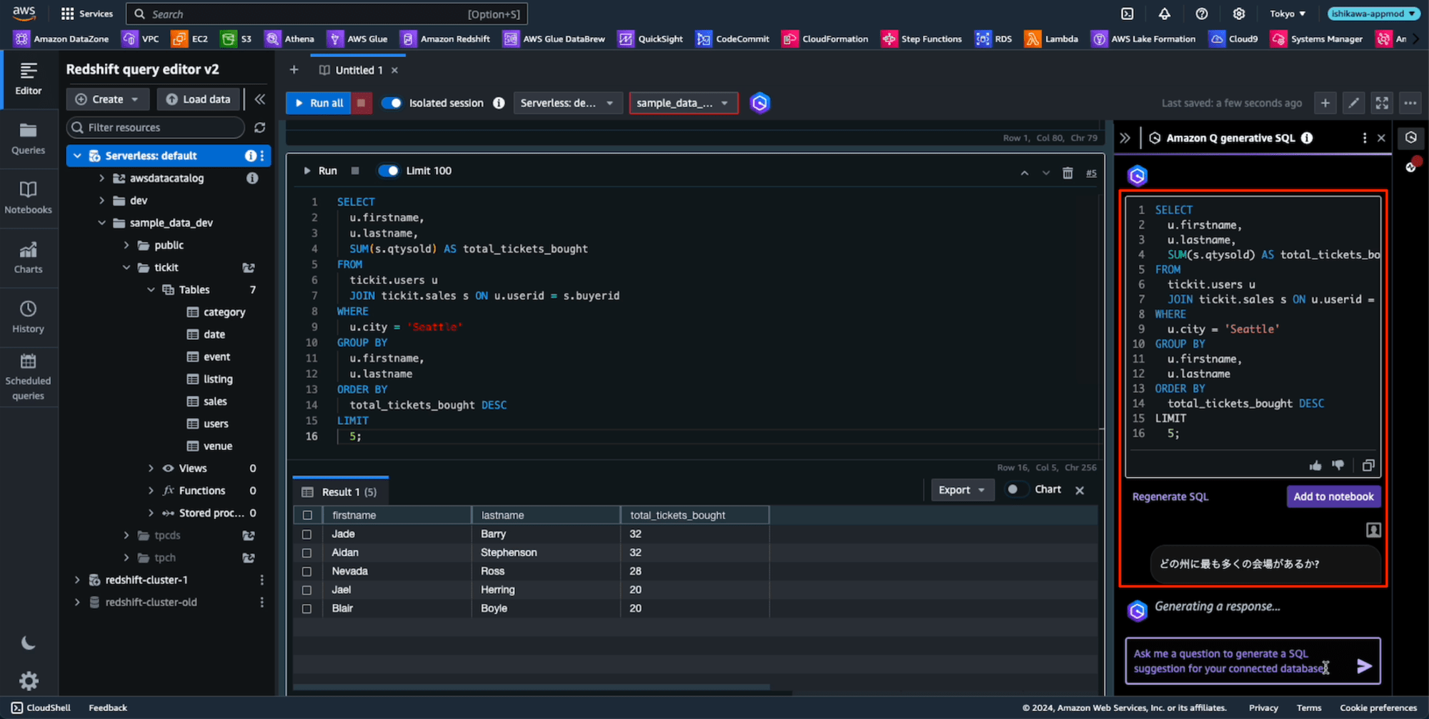Select all rows with header checkbox
Image resolution: width=1429 pixels, height=719 pixels.
pos(307,515)
